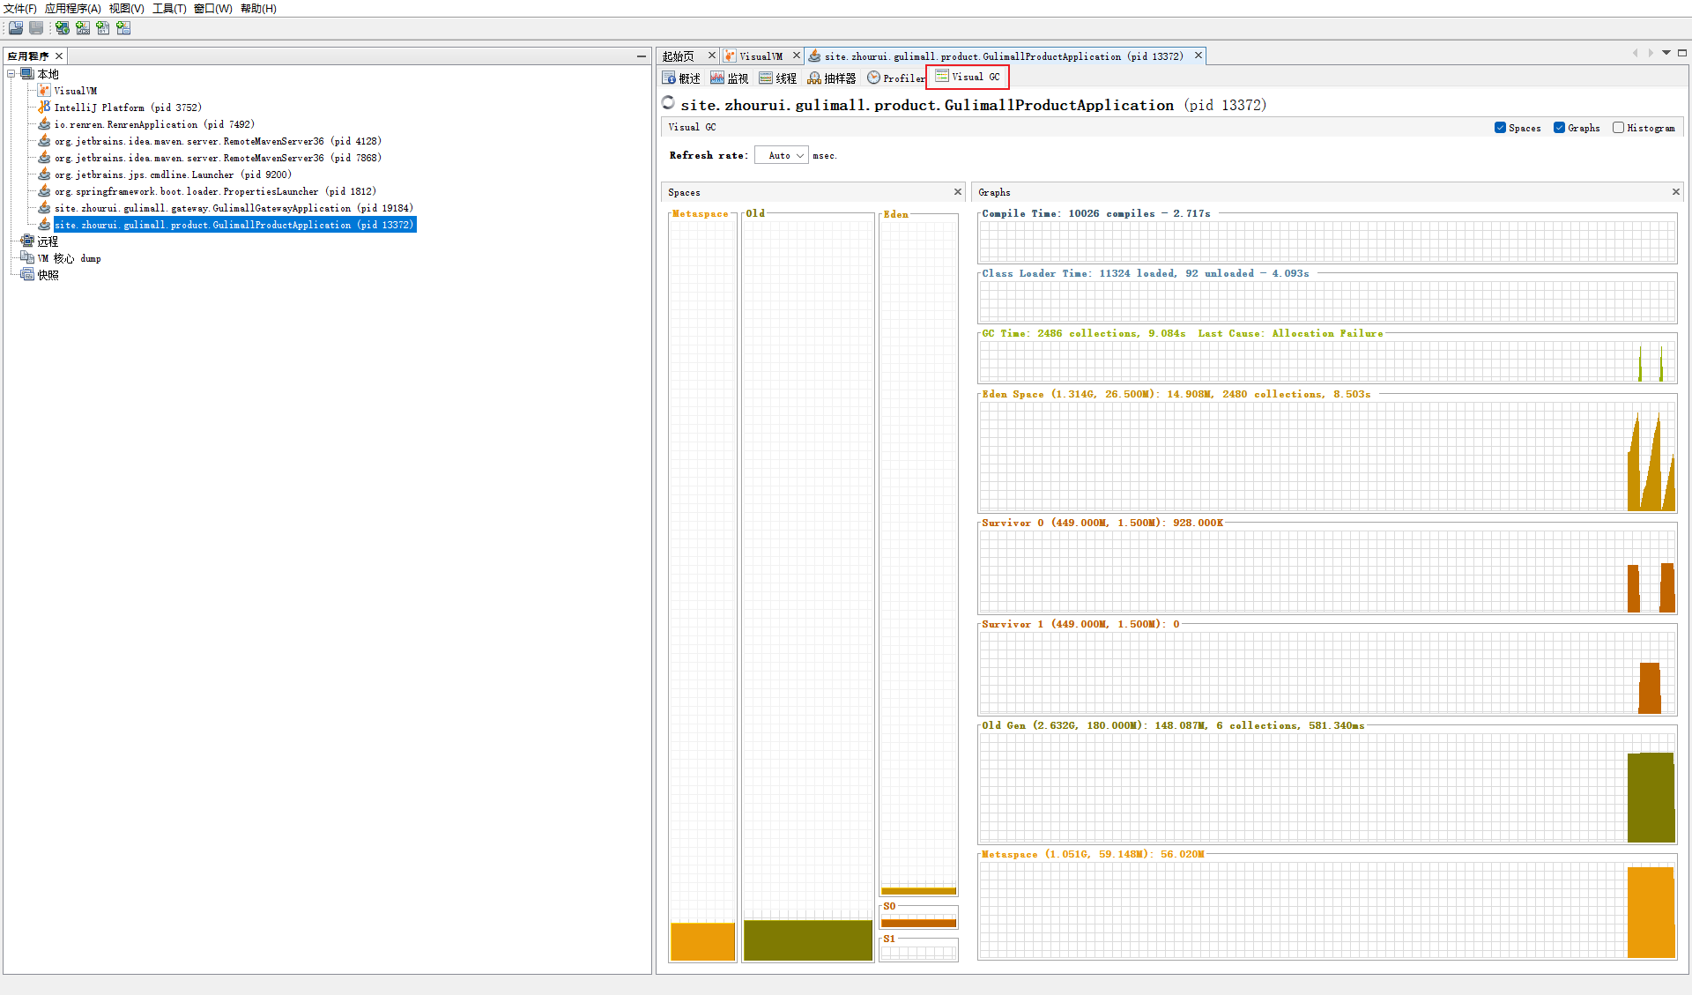This screenshot has height=995, width=1692.
Task: Open the Refresh rate Auto dropdown
Action: point(782,155)
